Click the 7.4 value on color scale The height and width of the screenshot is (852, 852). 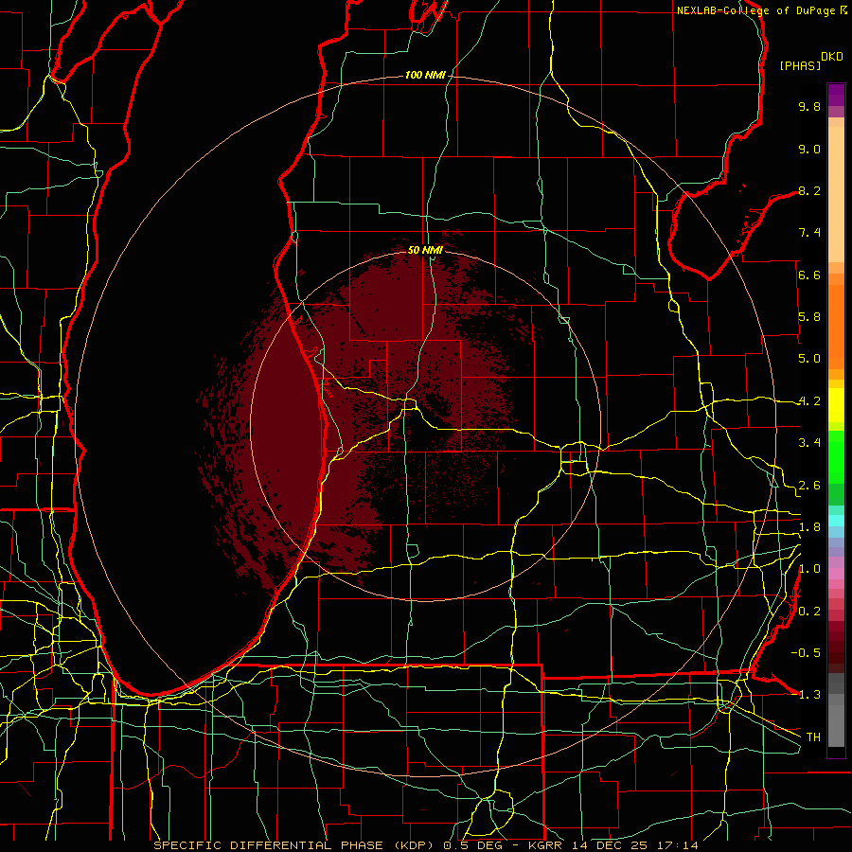pyautogui.click(x=809, y=233)
